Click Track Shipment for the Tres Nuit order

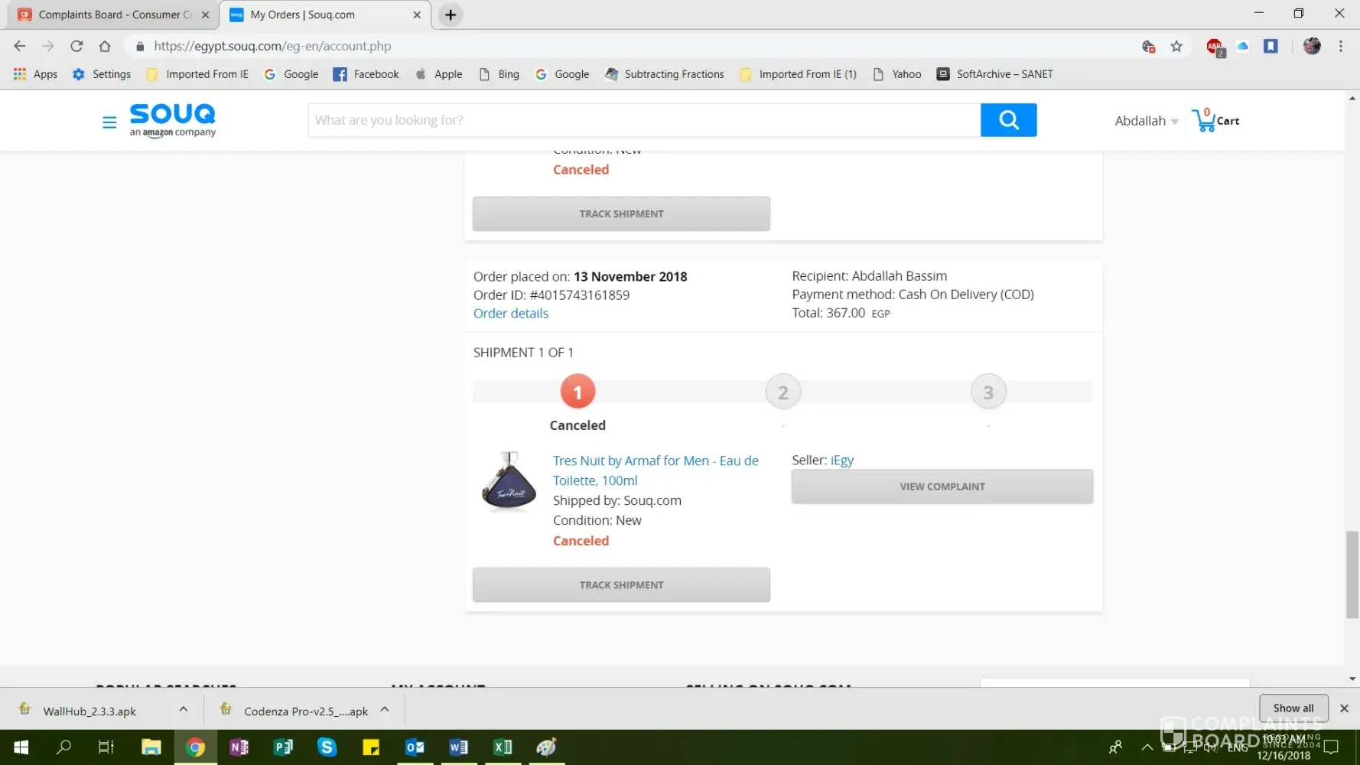coord(621,585)
